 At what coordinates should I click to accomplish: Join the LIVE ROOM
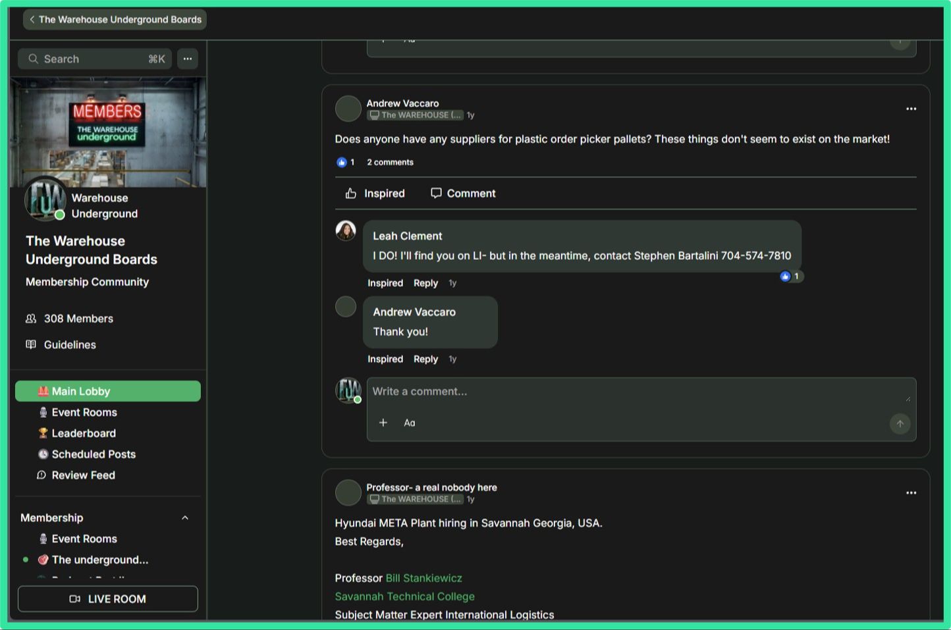click(108, 599)
